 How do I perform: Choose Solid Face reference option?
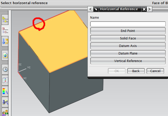point(128,38)
